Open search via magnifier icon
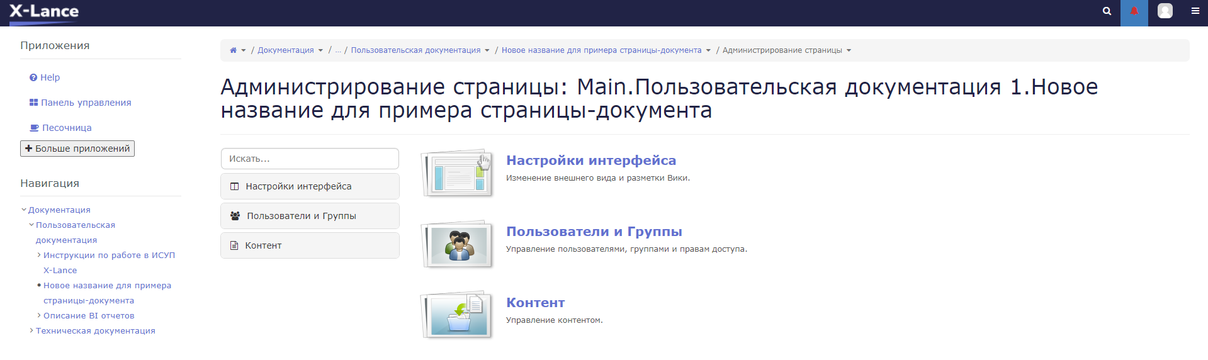This screenshot has width=1208, height=360. pyautogui.click(x=1107, y=11)
